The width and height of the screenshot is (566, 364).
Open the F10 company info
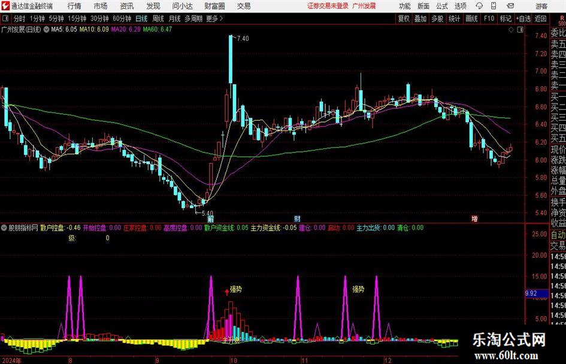(x=489, y=19)
